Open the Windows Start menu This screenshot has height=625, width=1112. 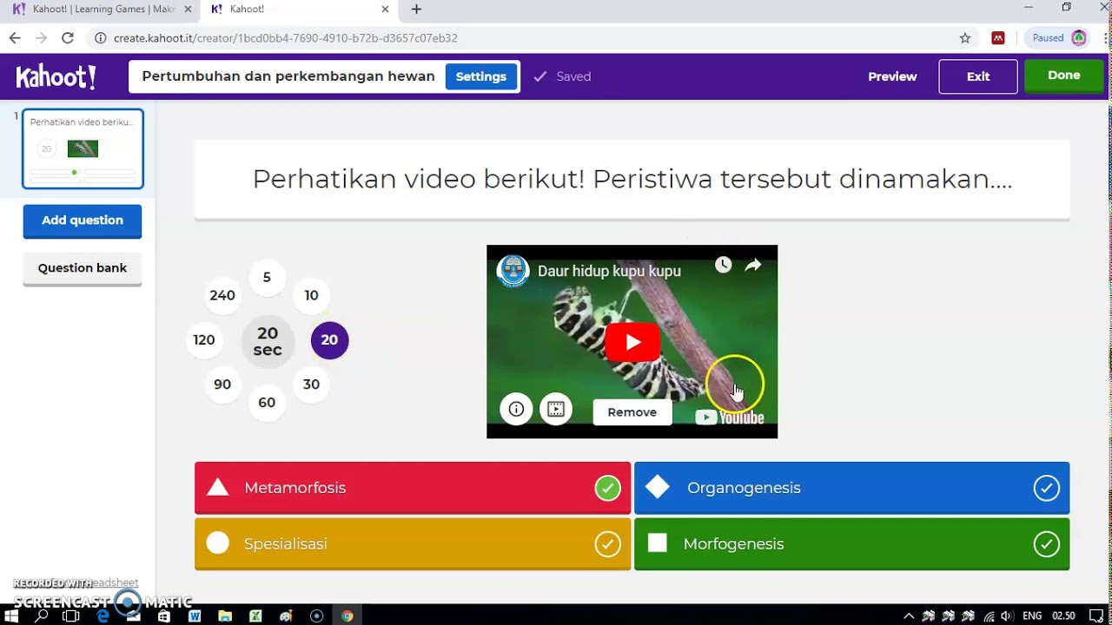tap(11, 616)
